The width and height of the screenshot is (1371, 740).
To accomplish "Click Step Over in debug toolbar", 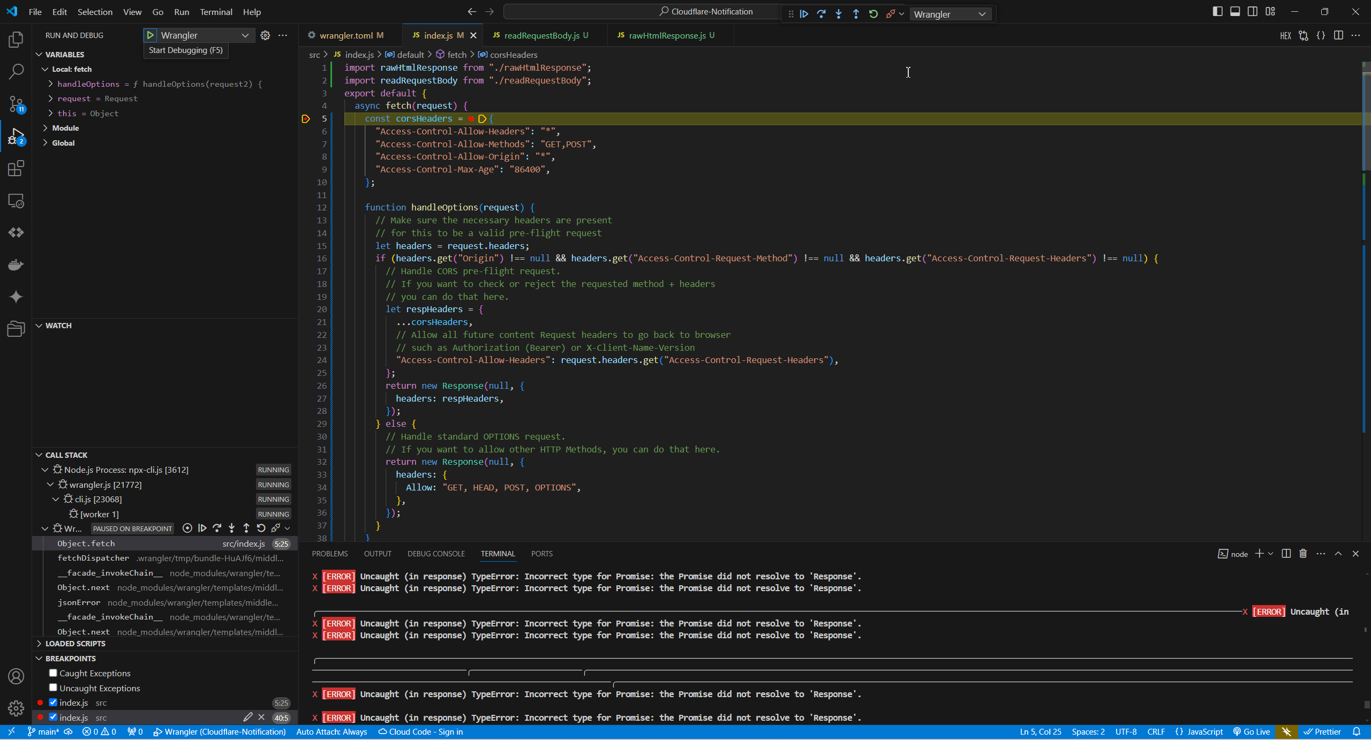I will point(821,14).
